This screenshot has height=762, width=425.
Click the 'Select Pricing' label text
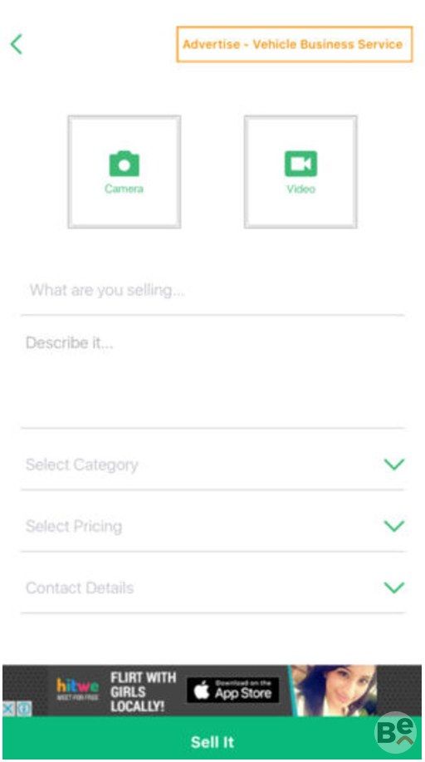point(74,526)
